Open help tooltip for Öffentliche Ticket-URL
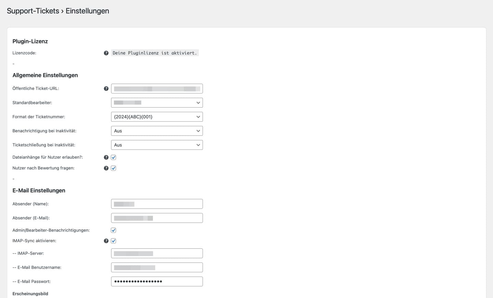This screenshot has height=298, width=493. tap(106, 89)
